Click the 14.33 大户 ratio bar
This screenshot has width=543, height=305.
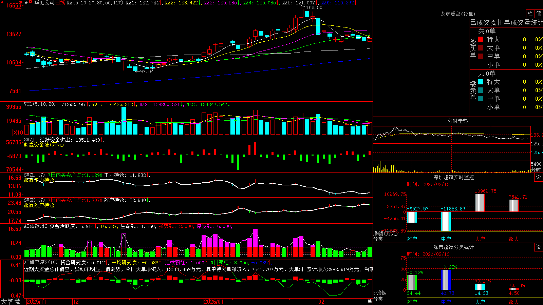(480, 287)
